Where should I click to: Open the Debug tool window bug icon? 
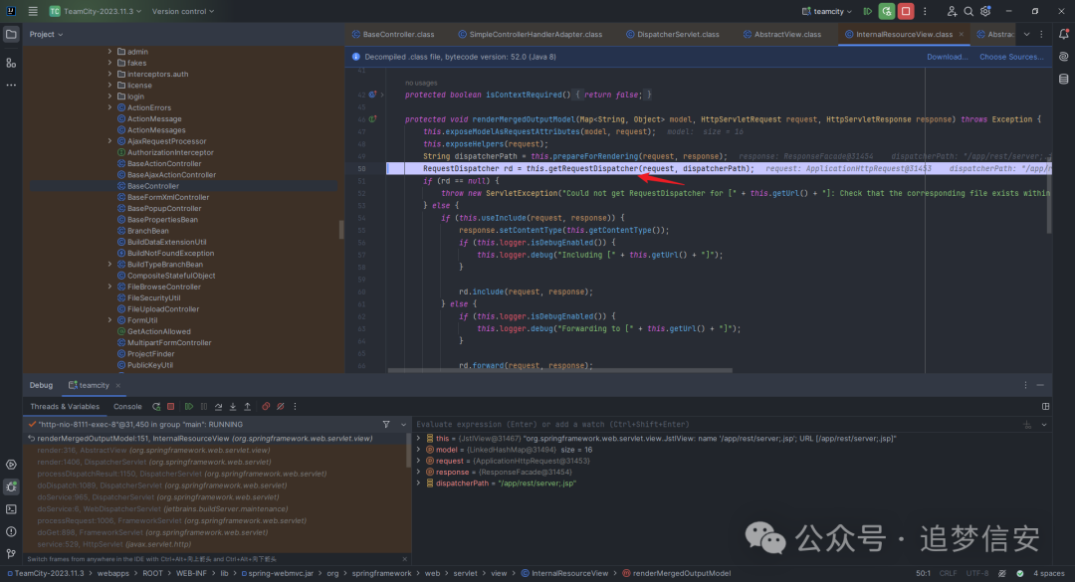click(11, 486)
